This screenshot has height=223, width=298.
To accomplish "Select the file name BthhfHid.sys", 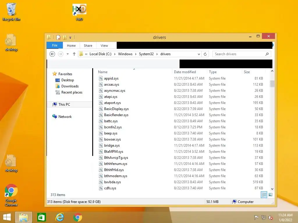I will click(114, 170).
